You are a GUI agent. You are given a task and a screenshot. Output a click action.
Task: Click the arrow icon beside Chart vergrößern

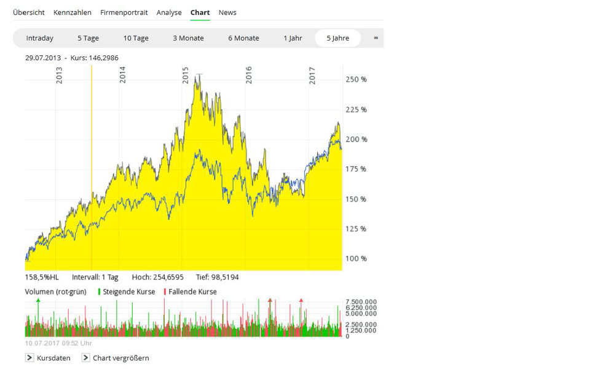tap(86, 358)
